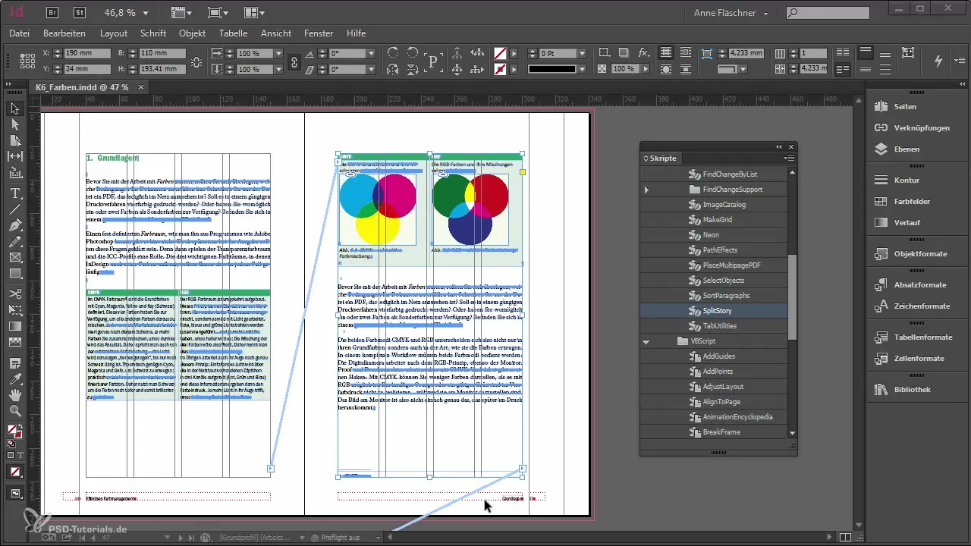Select the Free Transform tool
Viewport: 971px width, 546px height.
[15, 310]
